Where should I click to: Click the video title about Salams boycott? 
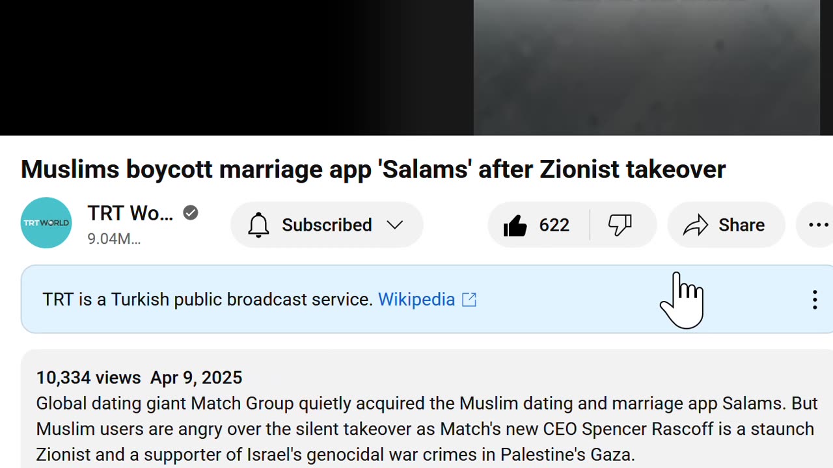[x=373, y=170]
